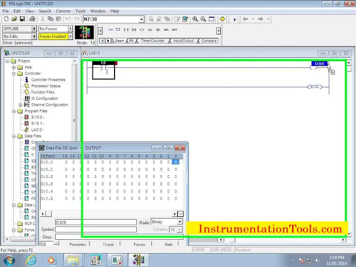Open File Explorer from the taskbar
Screen dimensions: 356x267
click(x=73, y=260)
